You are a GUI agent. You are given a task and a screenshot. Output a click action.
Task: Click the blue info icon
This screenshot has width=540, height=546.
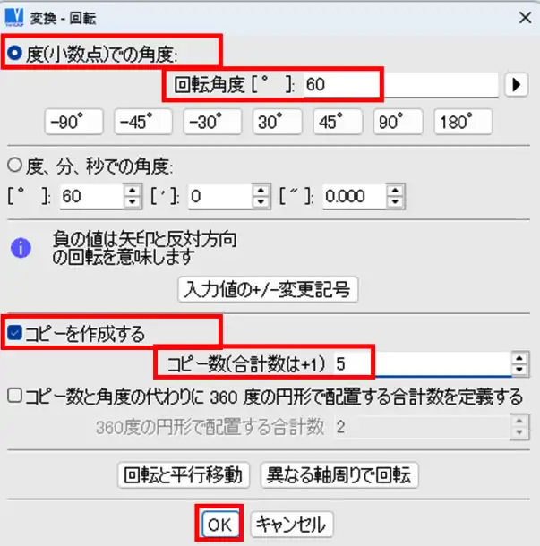coord(21,248)
